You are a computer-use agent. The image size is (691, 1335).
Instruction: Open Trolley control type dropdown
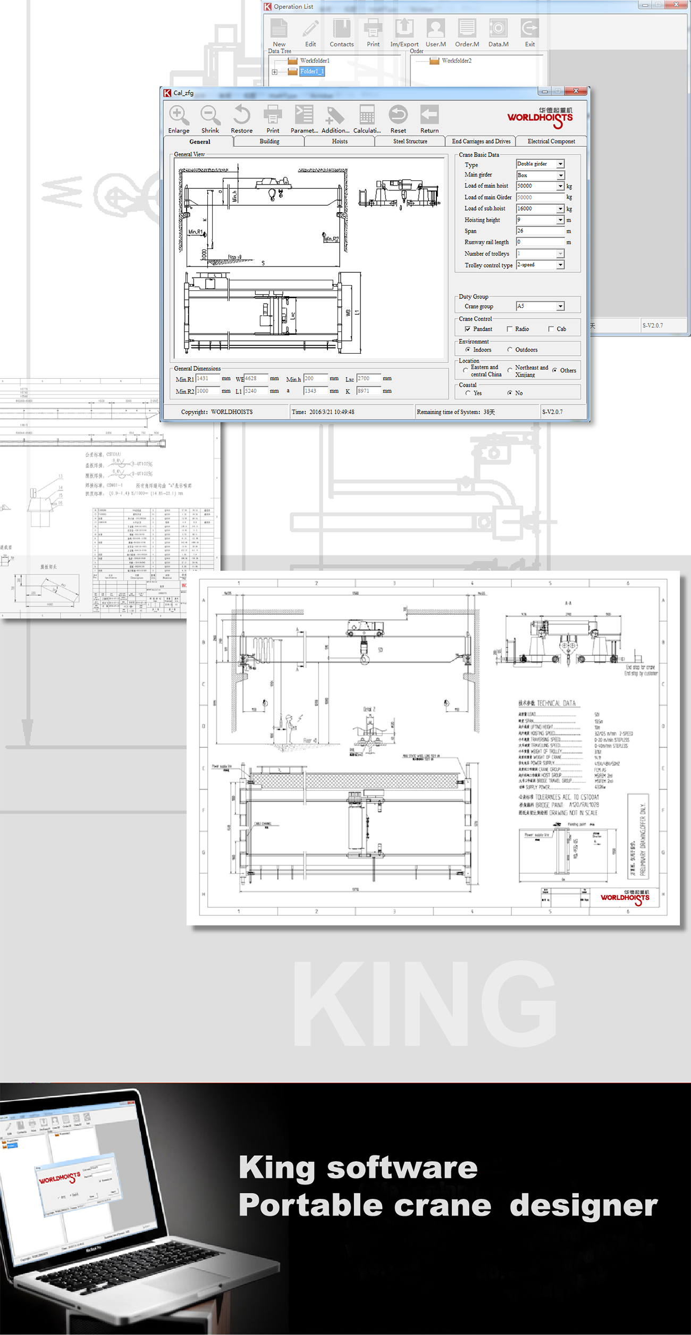560,265
